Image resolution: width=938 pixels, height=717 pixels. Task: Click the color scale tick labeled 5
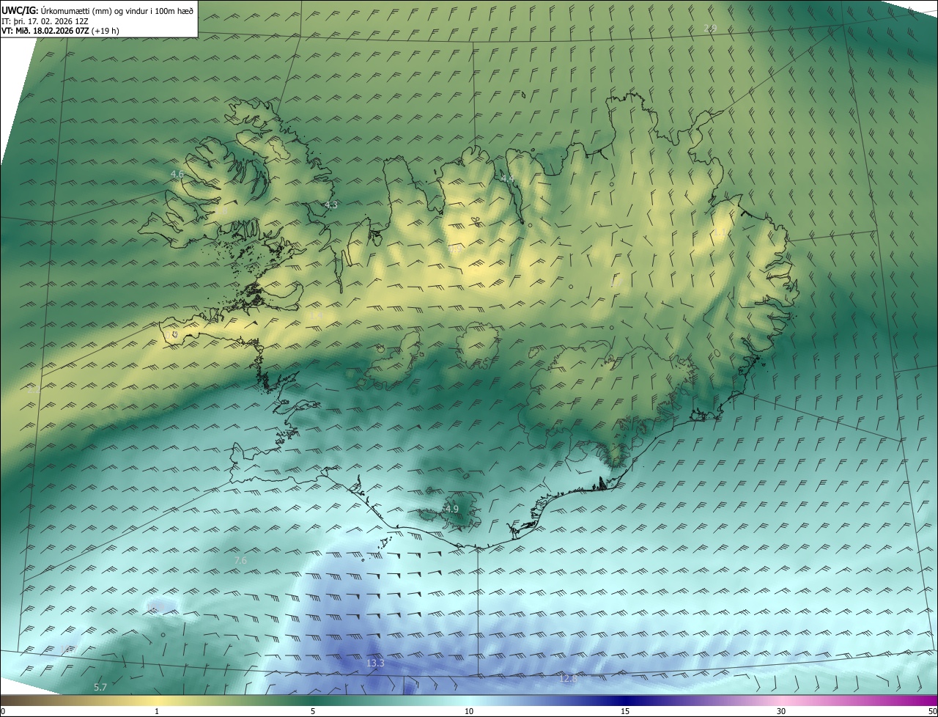[x=313, y=711]
